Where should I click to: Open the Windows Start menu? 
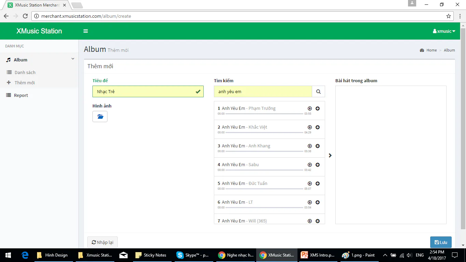(8, 255)
